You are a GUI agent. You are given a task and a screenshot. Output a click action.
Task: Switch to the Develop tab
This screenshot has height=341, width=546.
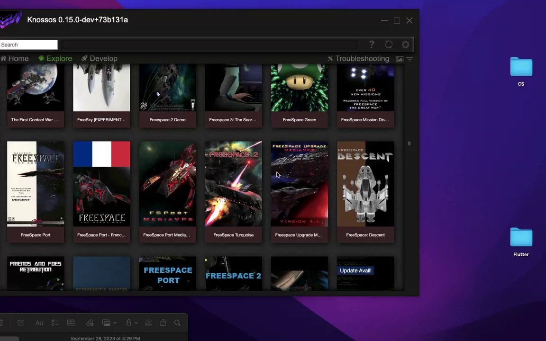click(99, 58)
